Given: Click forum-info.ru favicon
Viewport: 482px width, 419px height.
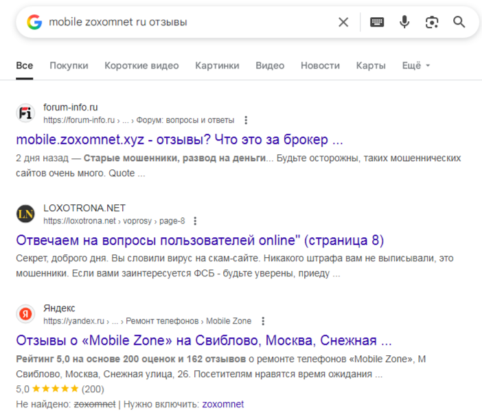Looking at the screenshot, I should point(25,113).
